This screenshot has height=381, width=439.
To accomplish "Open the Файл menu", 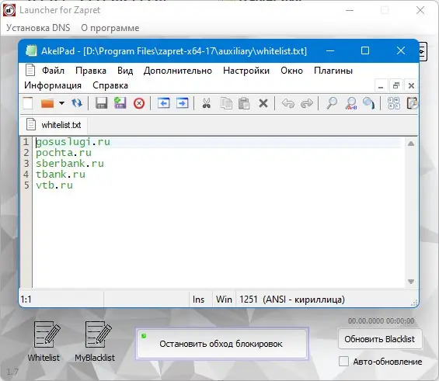I will (53, 71).
